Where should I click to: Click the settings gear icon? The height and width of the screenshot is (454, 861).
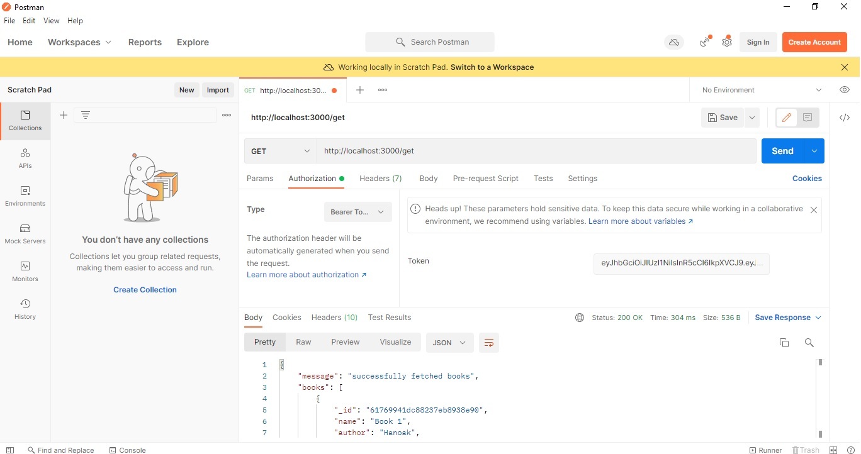(727, 42)
